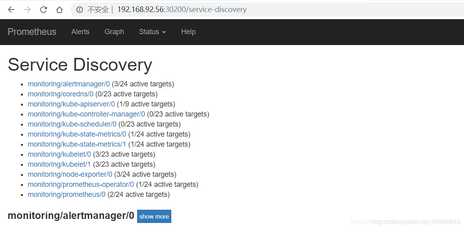Click show more for monitoring/alertmanager/0
The image size is (464, 229).
click(154, 217)
